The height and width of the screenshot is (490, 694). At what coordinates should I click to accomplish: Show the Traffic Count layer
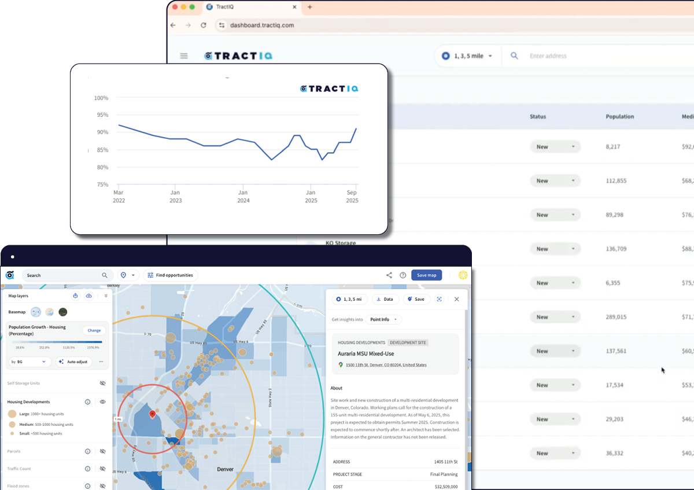pos(102,469)
